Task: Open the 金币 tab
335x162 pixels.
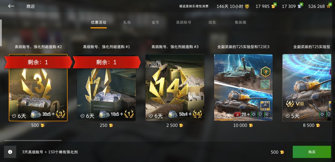Action: coord(155,22)
